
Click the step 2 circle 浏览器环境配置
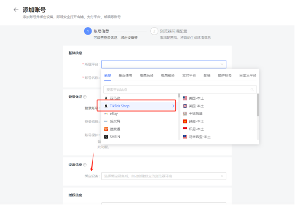[154, 31]
